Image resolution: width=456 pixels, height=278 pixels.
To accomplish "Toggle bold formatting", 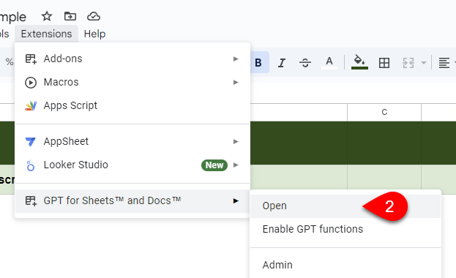I will [x=258, y=62].
